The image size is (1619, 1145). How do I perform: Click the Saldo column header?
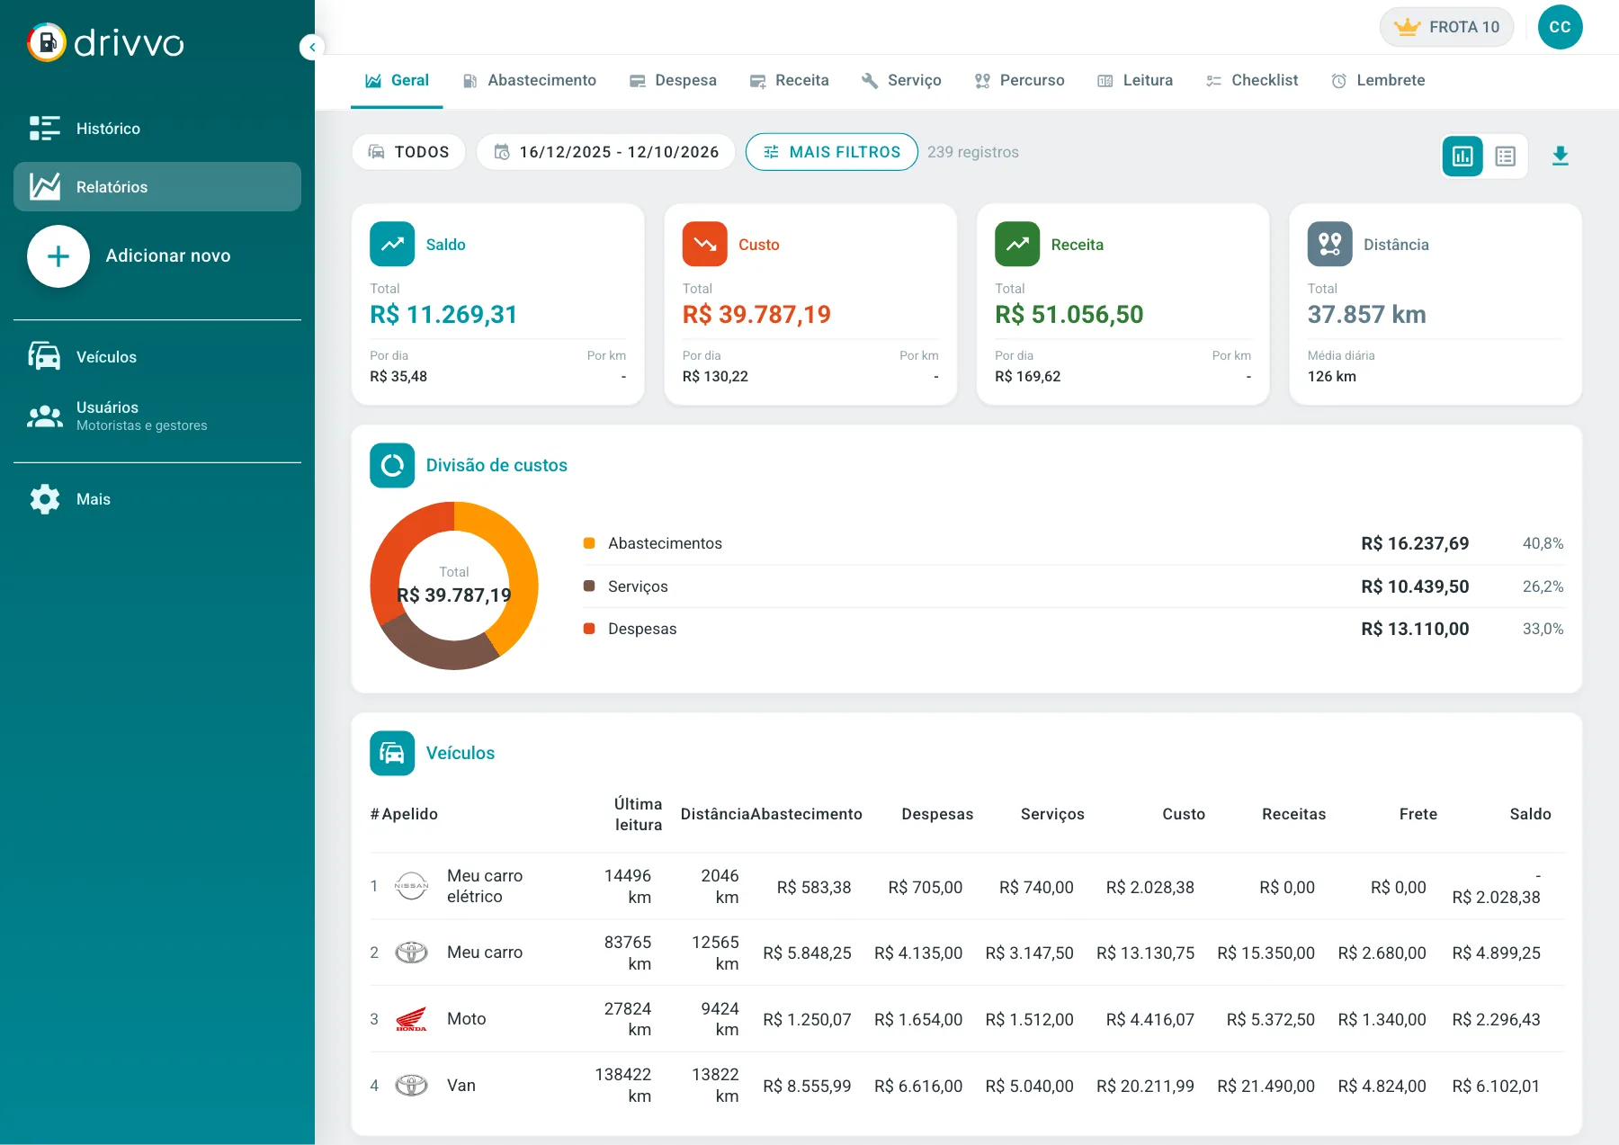tap(1530, 814)
